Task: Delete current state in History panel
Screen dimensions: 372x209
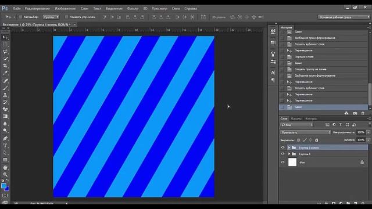Action: [363, 113]
